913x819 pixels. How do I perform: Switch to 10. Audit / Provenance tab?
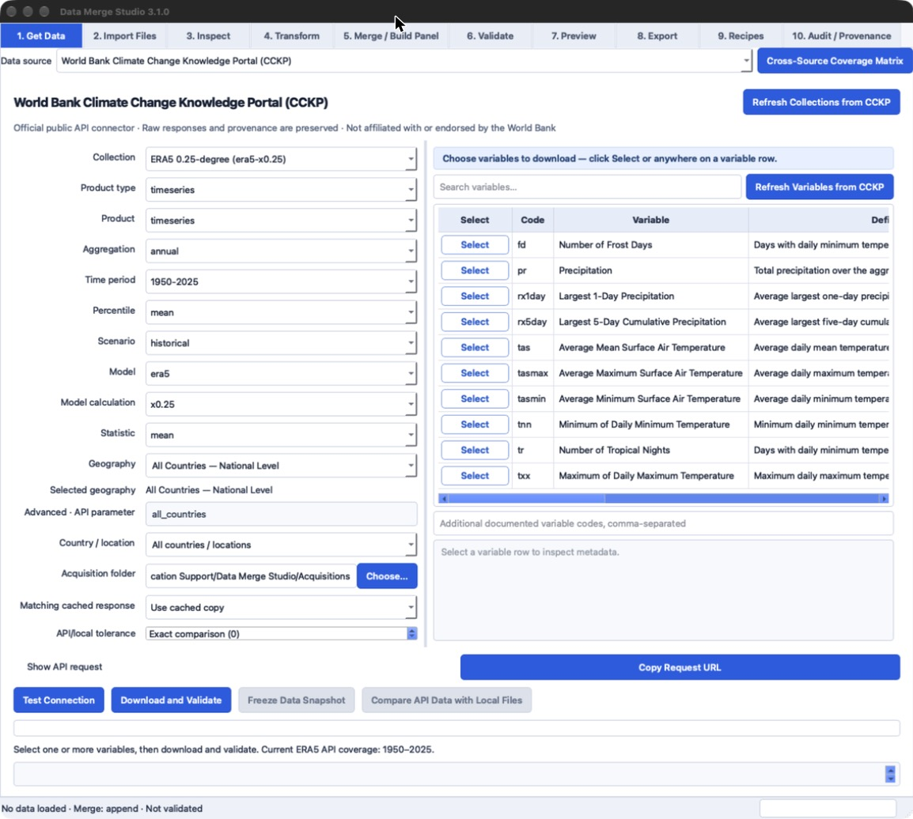[841, 36]
